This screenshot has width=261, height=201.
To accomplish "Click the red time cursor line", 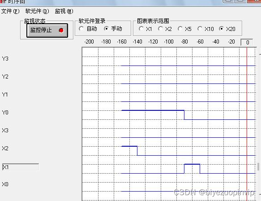I will click(247, 124).
